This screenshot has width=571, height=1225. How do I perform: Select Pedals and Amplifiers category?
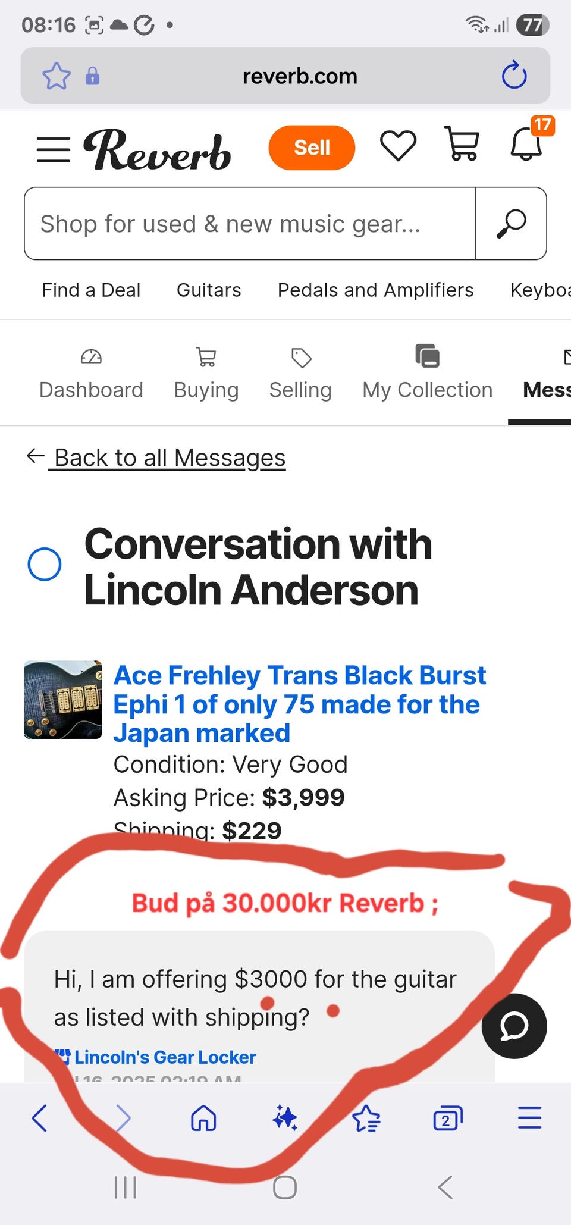pyautogui.click(x=376, y=290)
